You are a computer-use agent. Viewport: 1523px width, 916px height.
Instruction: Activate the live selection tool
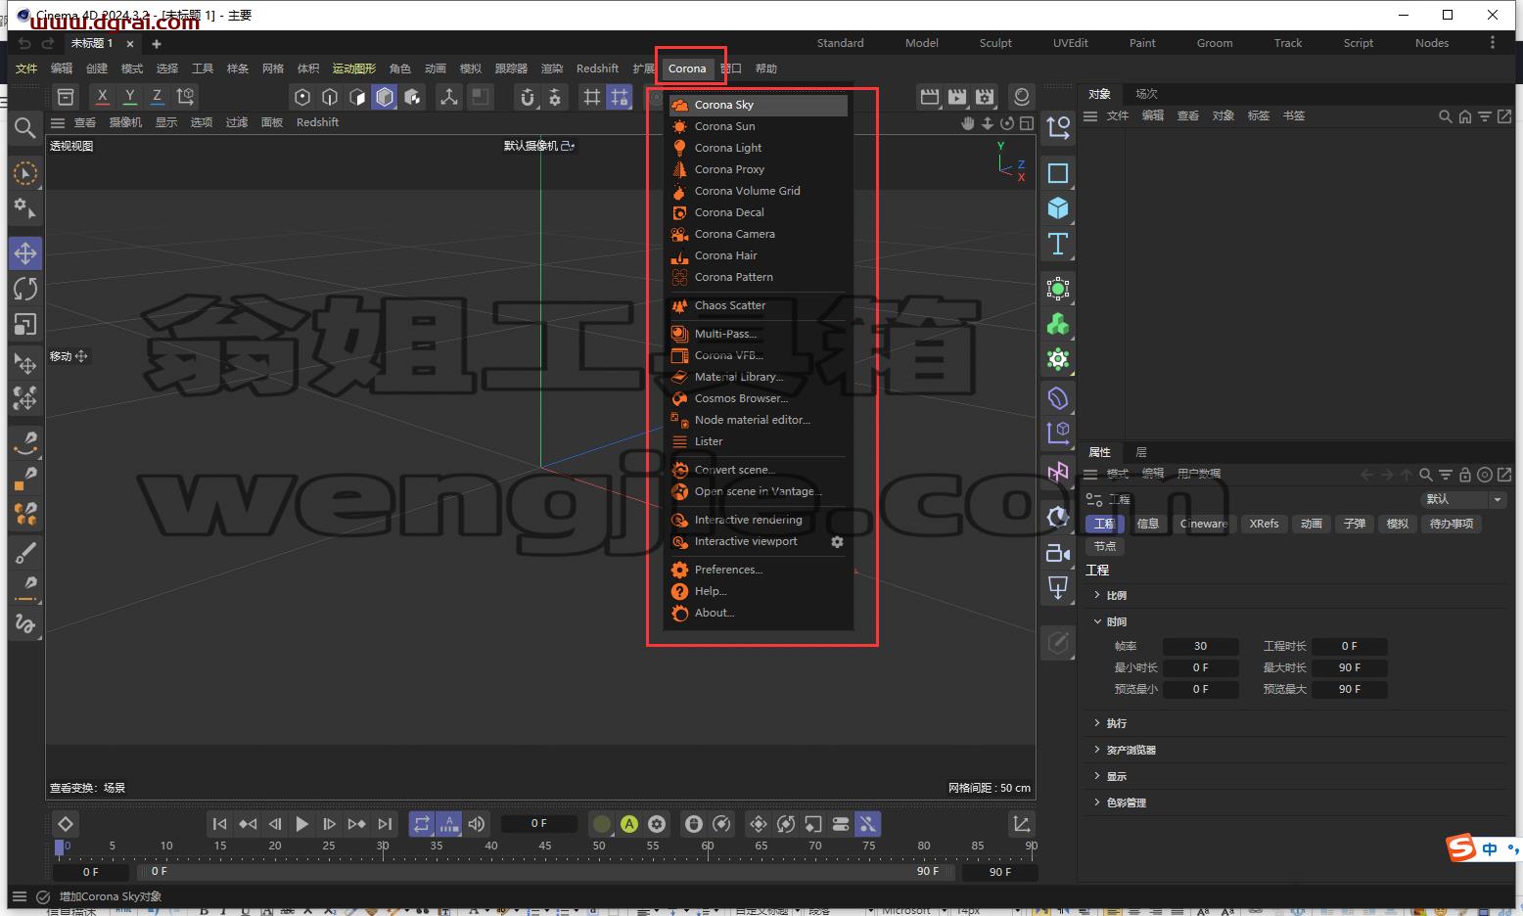[25, 174]
